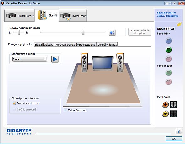Click the green front panel headphone jack
The image size is (185, 144).
tap(168, 73)
